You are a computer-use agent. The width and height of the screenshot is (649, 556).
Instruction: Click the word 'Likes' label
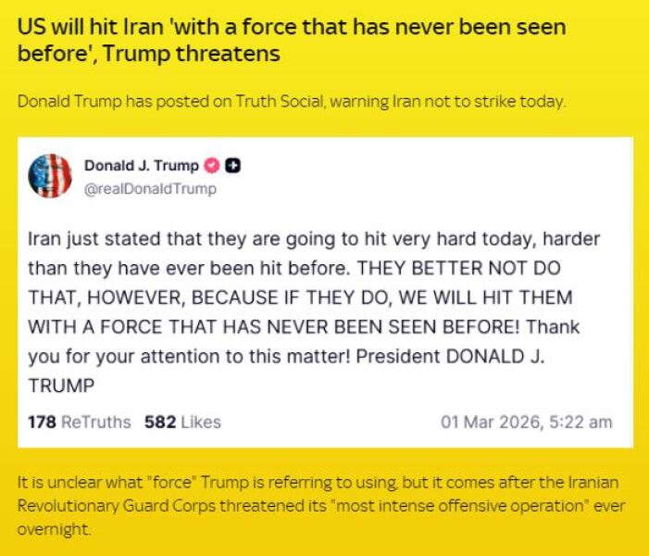pos(201,422)
